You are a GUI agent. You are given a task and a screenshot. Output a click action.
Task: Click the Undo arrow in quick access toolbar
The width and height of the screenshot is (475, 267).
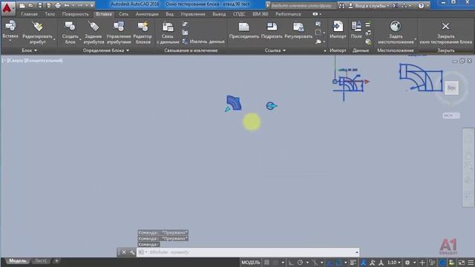(x=67, y=5)
